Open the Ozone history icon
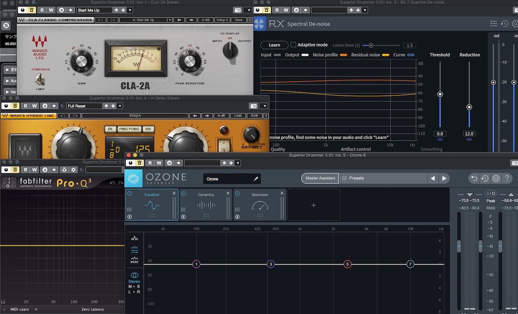This screenshot has width=518, height=314. (485, 178)
